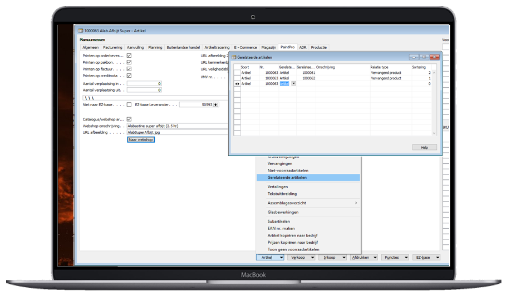Maximize the Gerelateerde artikelen window
Viewport: 506px width, 296px height.
pos(424,57)
